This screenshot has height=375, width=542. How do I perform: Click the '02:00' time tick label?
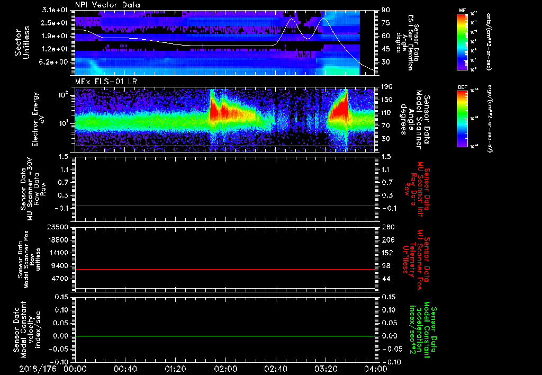click(x=225, y=369)
